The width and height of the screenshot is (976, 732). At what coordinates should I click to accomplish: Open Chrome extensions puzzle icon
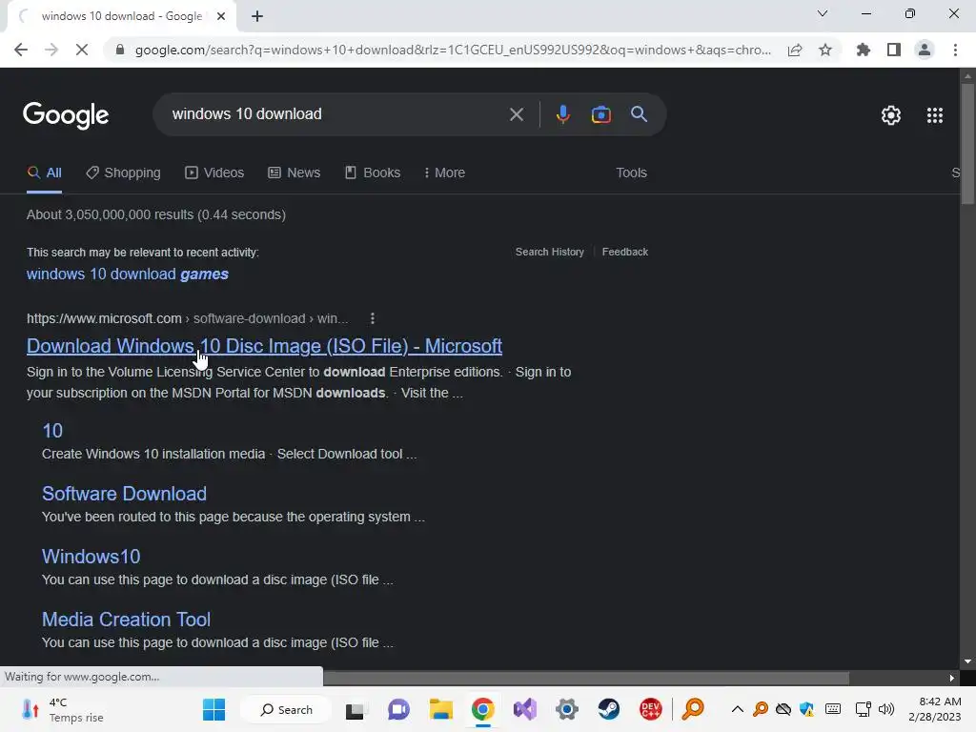(x=864, y=50)
